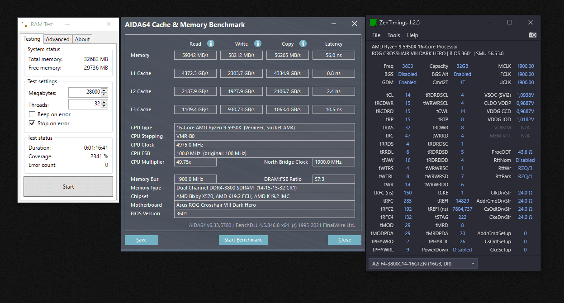This screenshot has width=564, height=303.
Task: Switch to the Advanced tab
Action: [57, 39]
